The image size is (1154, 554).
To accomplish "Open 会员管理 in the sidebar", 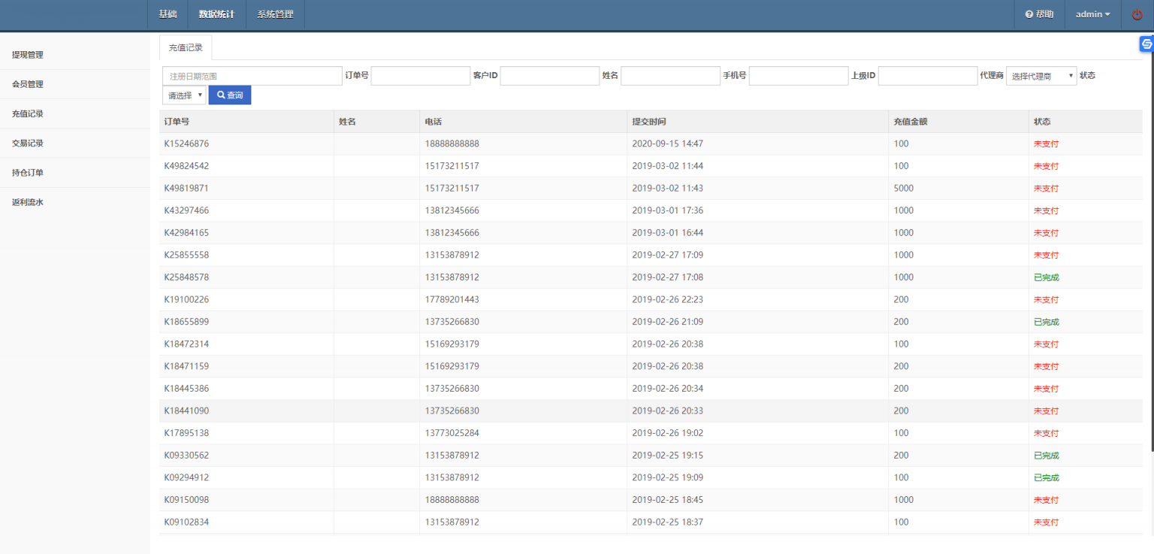I will (x=28, y=84).
